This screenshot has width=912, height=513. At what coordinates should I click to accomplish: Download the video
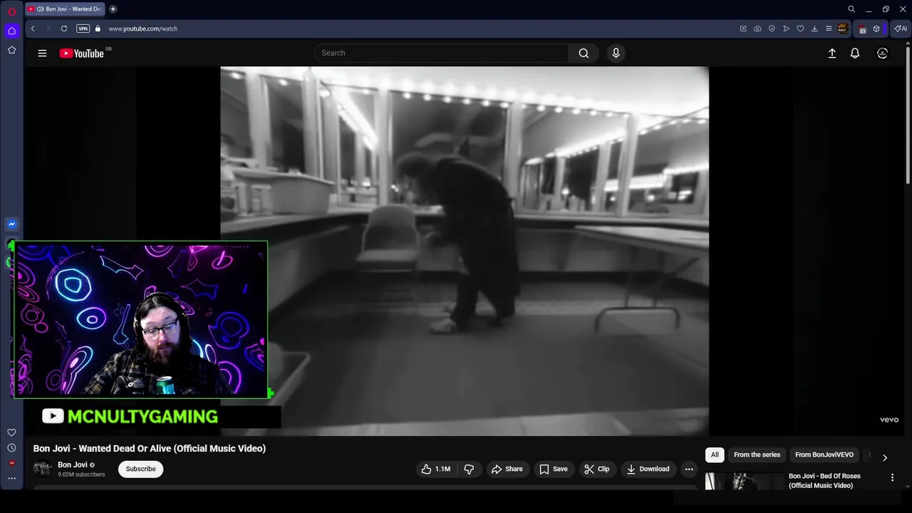(x=648, y=469)
